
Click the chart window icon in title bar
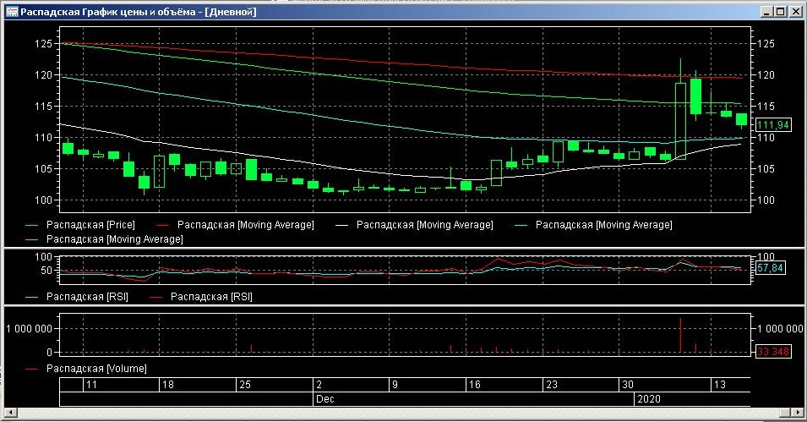tap(11, 12)
